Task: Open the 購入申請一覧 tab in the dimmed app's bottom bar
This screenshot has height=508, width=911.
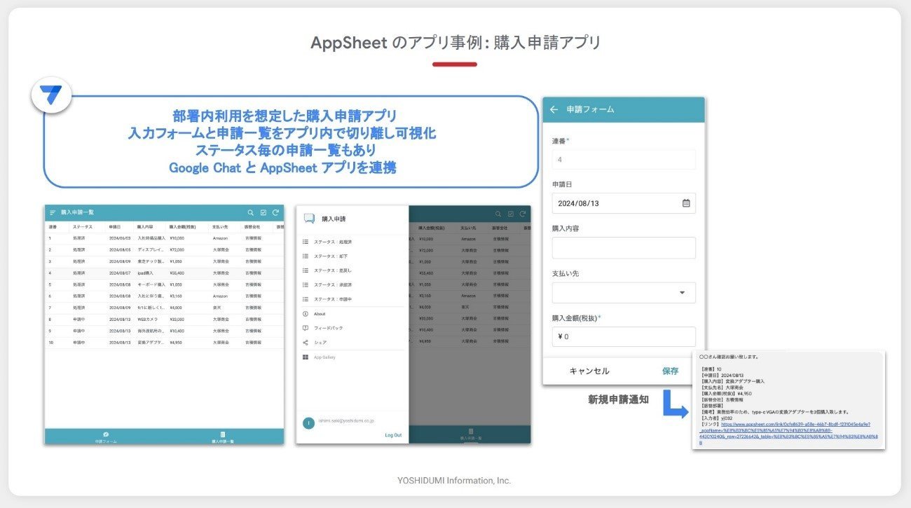Action: point(471,434)
